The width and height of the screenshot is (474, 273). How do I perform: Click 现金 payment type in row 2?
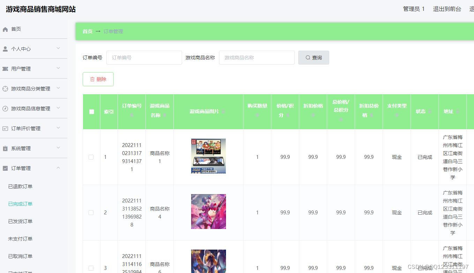click(x=397, y=213)
